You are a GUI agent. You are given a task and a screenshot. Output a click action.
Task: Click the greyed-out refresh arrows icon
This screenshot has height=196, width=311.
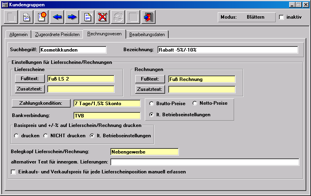118,17
